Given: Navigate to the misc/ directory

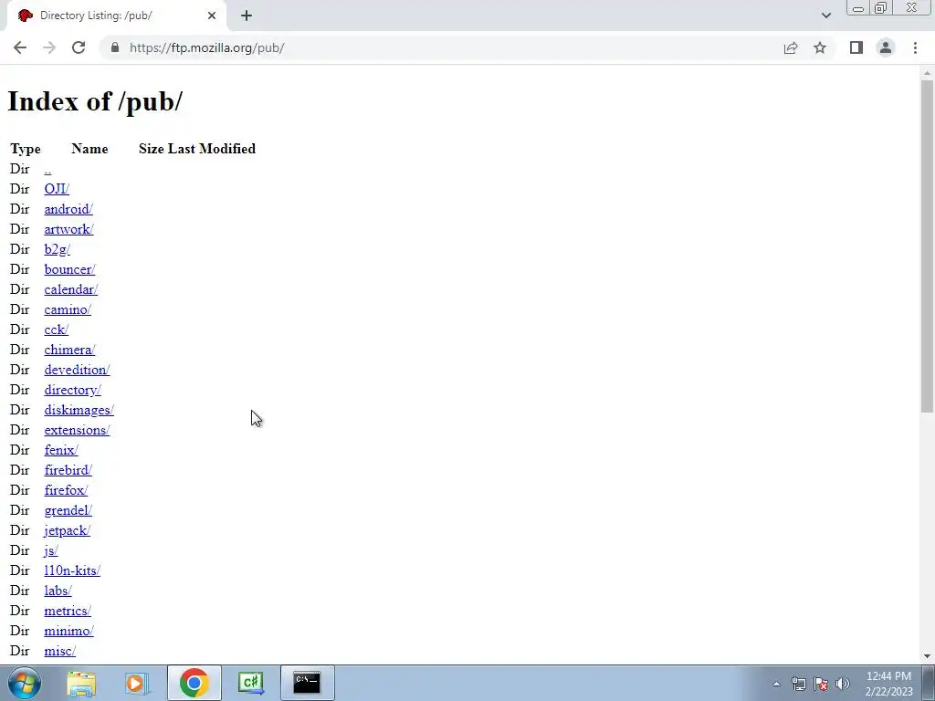Looking at the screenshot, I should tap(59, 651).
